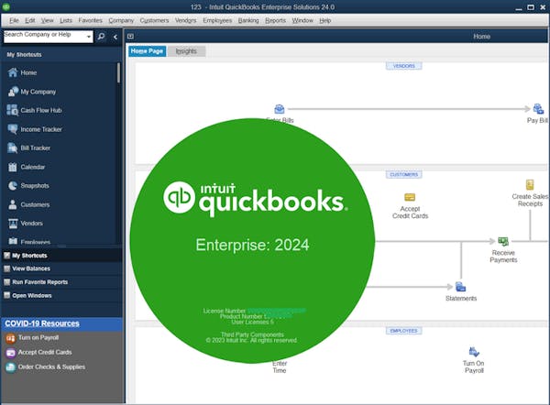Click the Search Company or Help field
The image size is (550, 405).
tap(44, 36)
